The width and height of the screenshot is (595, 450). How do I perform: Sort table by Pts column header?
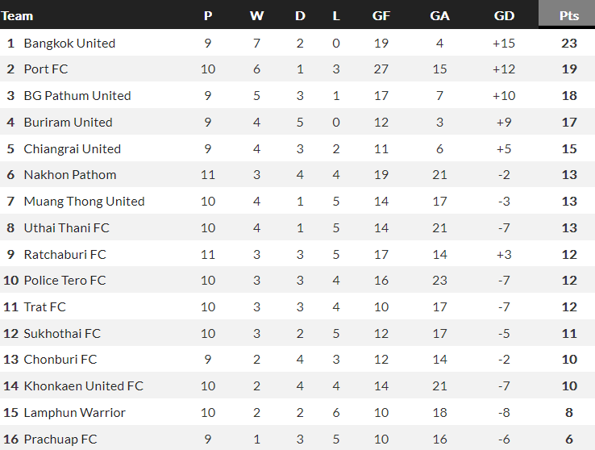569,15
